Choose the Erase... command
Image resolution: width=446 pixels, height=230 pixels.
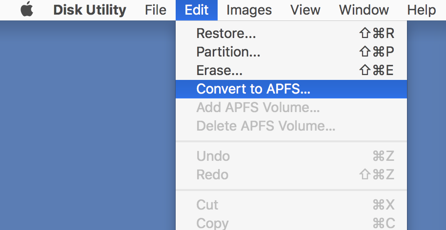[291, 70]
